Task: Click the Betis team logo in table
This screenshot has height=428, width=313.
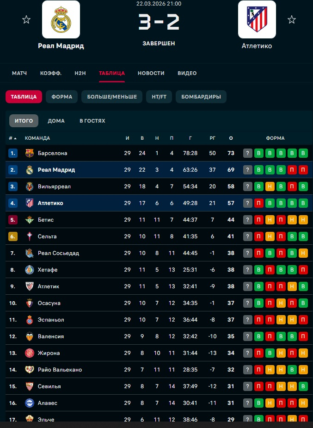Action: [30, 220]
